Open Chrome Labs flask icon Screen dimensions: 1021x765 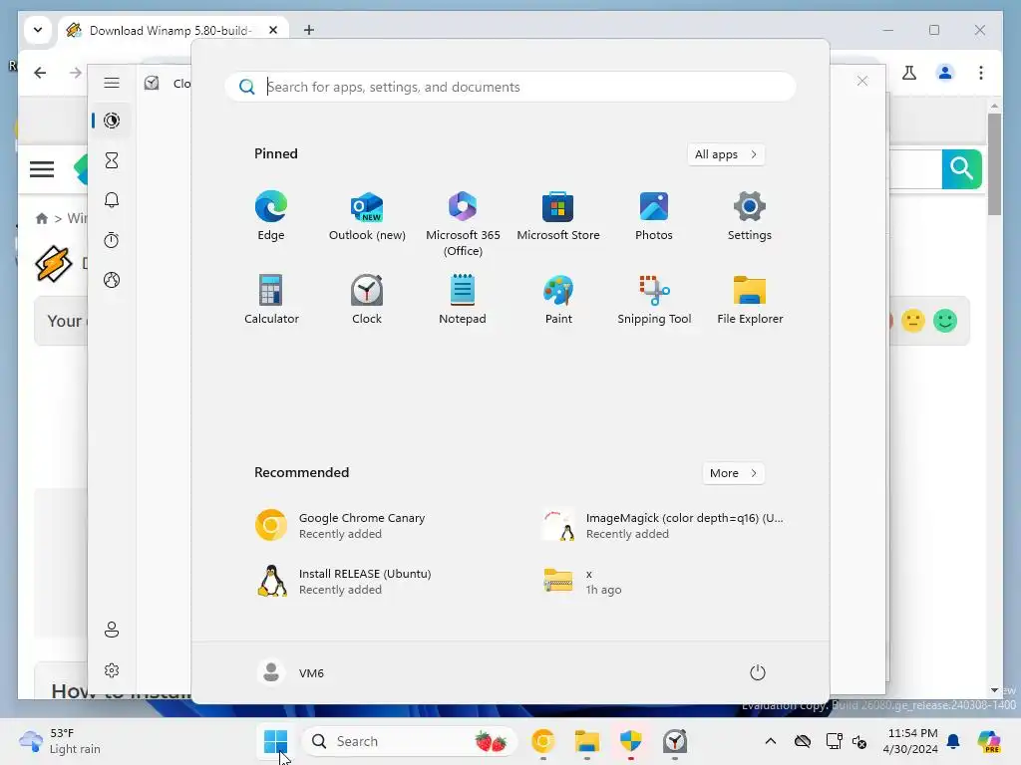tap(909, 73)
